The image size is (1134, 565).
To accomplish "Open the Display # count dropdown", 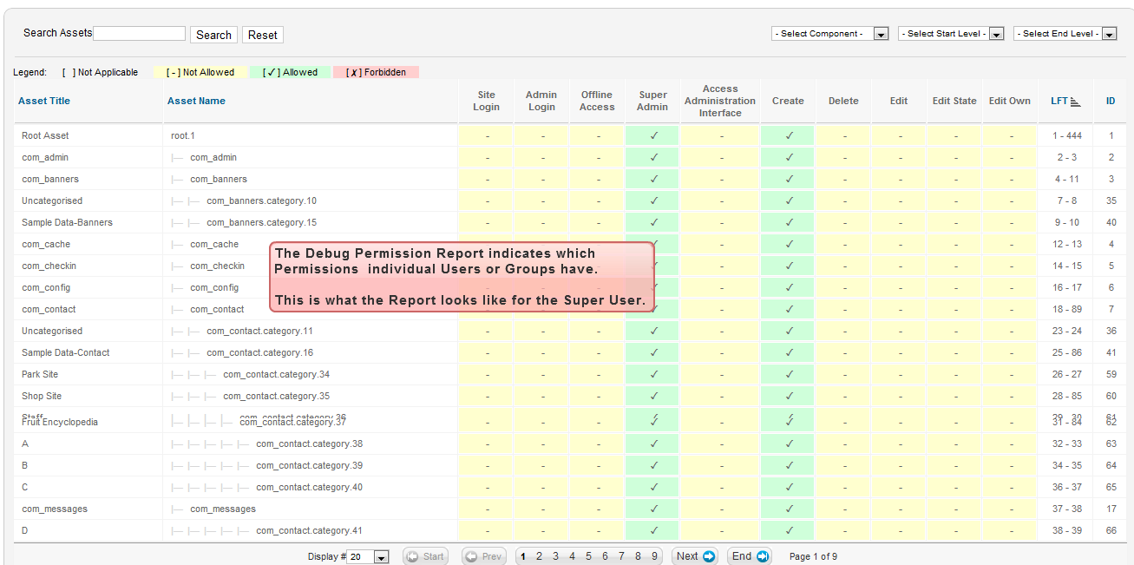I will click(x=368, y=557).
